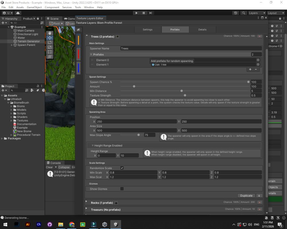Open Chrome from the Windows taskbar
The image size is (287, 229).
point(72,224)
